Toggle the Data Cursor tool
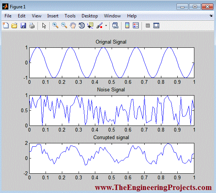The width and height of the screenshot is (216, 193). pyautogui.click(x=90, y=25)
